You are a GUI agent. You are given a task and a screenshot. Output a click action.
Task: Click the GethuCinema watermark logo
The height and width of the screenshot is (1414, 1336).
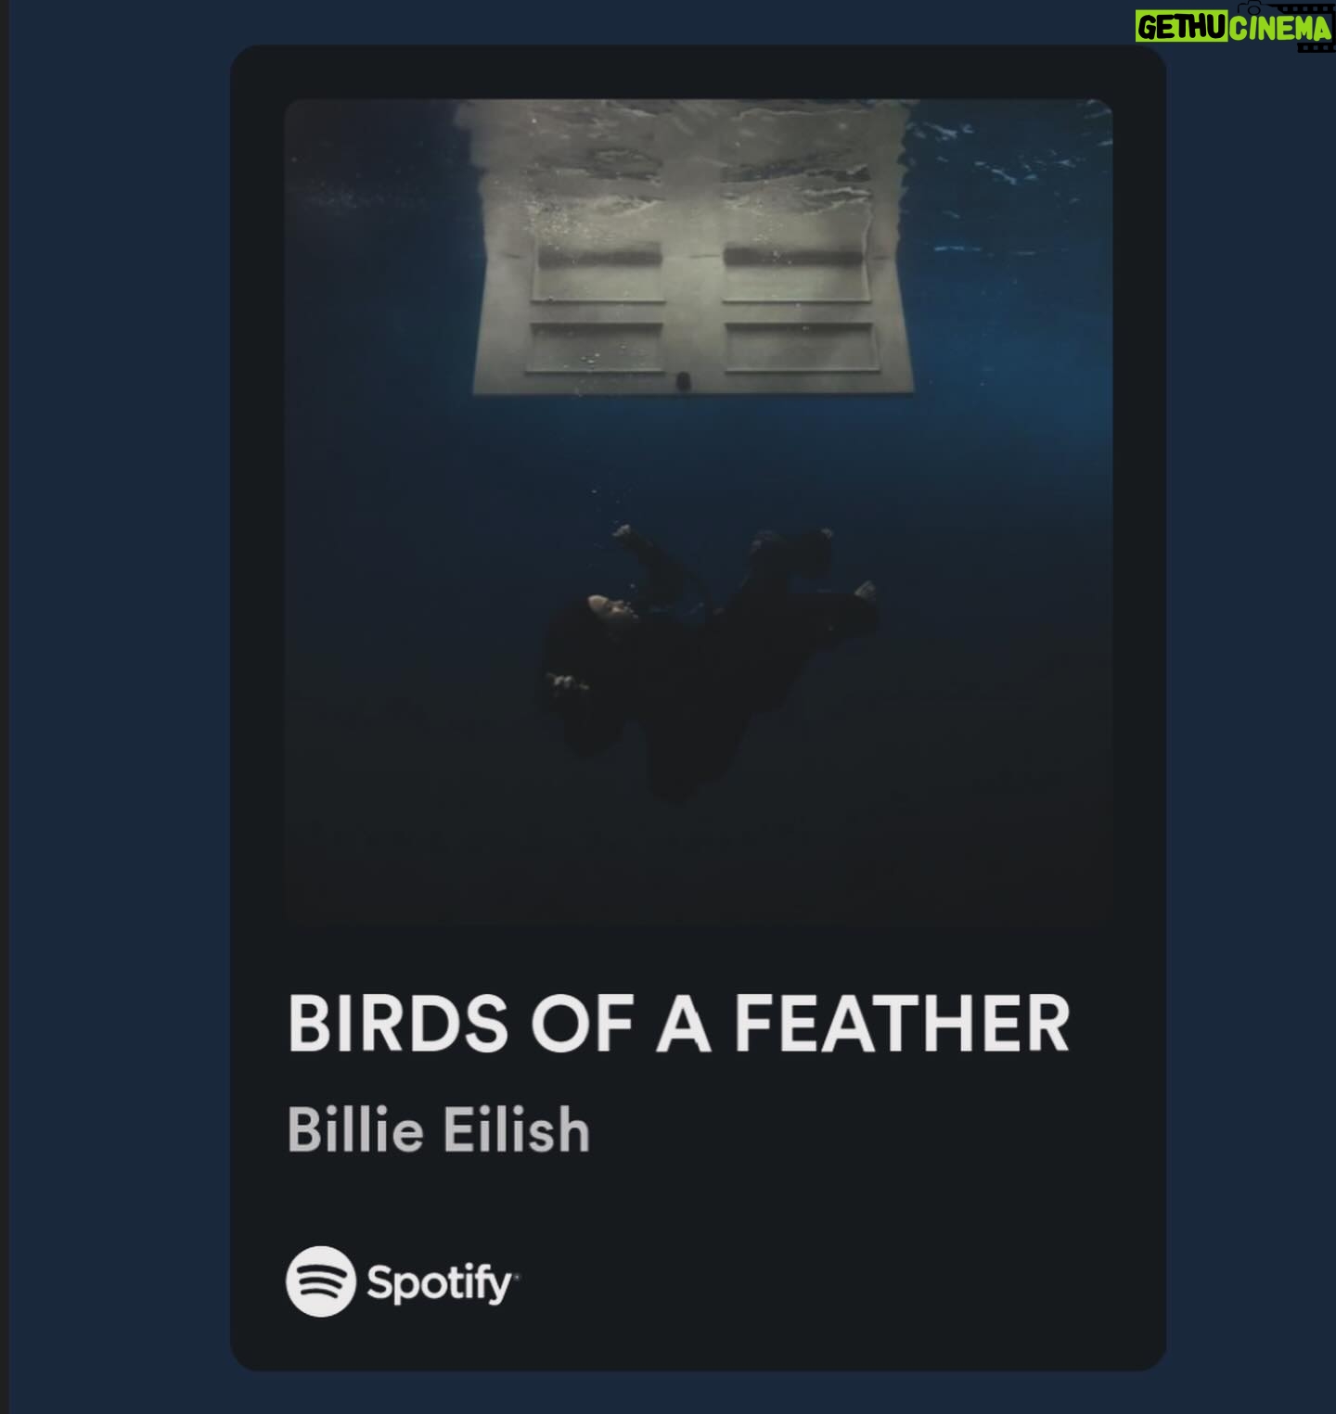coord(1235,27)
